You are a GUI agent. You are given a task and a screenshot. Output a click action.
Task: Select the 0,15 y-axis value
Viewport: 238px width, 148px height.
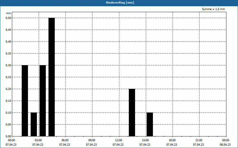pos(8,101)
